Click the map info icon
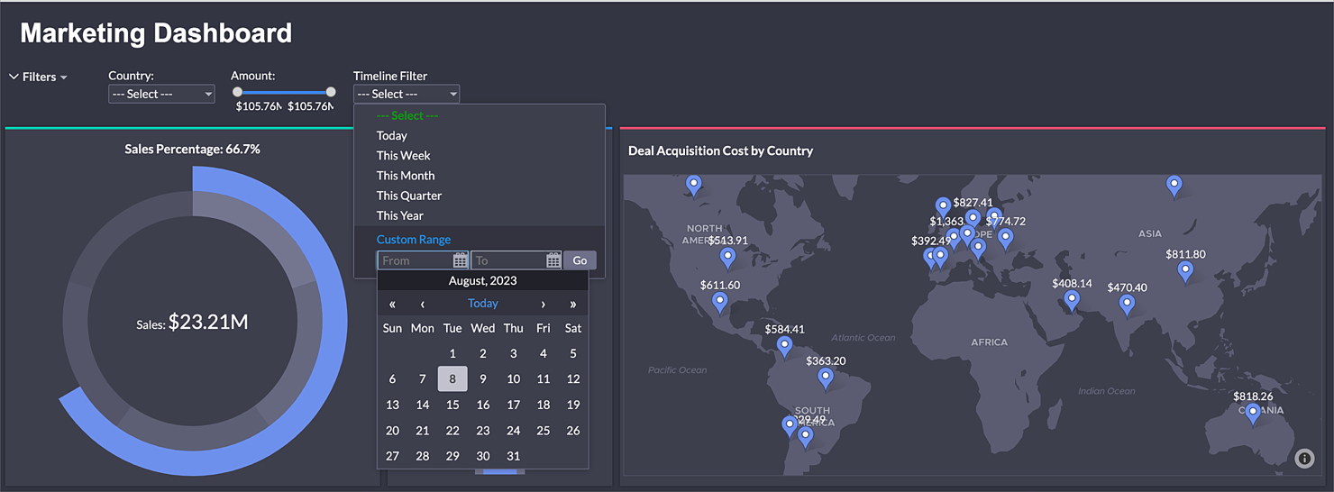 tap(1304, 459)
